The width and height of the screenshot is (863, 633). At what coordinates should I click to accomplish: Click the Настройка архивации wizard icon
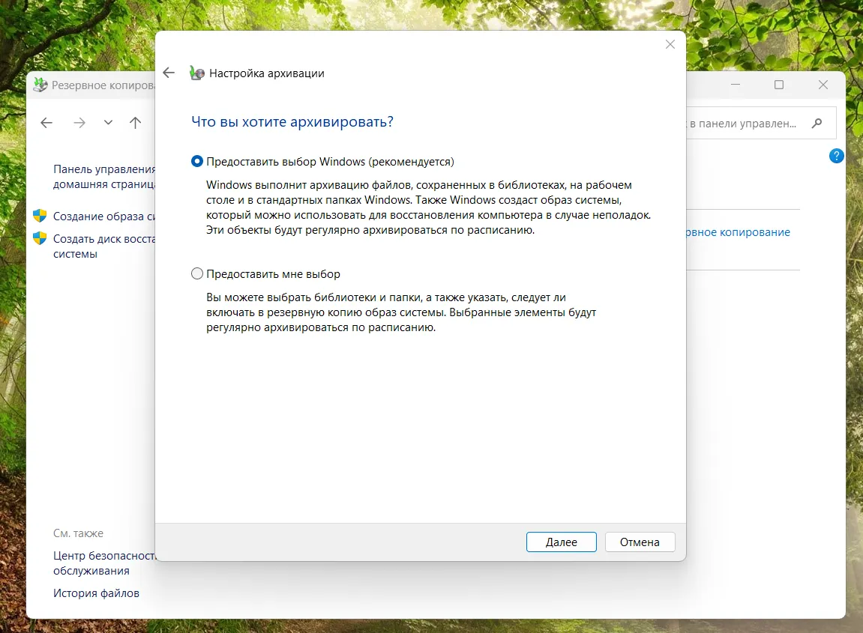(x=196, y=73)
